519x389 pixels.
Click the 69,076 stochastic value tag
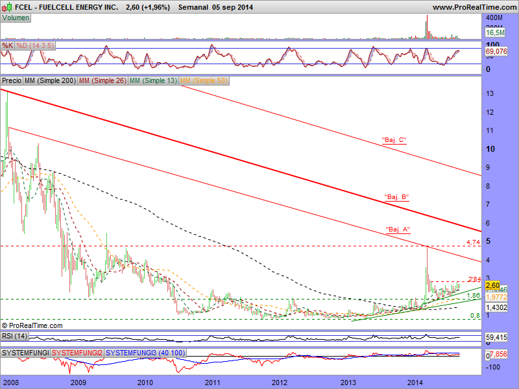point(496,51)
